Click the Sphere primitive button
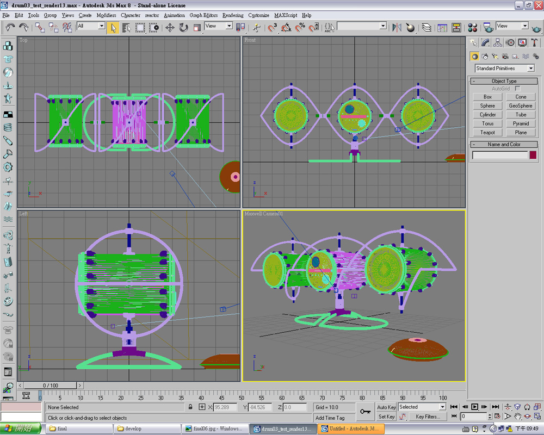 pyautogui.click(x=487, y=106)
